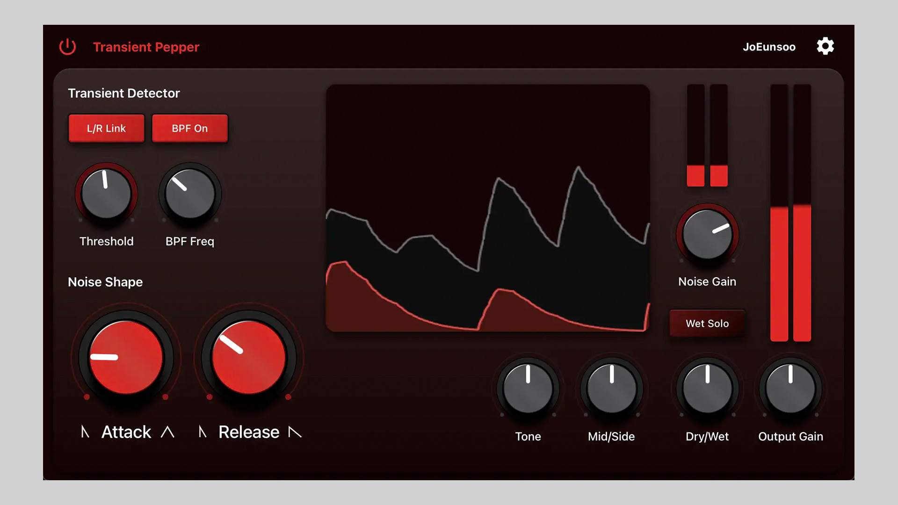
Task: Click the small noise level meter
Action: 707,136
